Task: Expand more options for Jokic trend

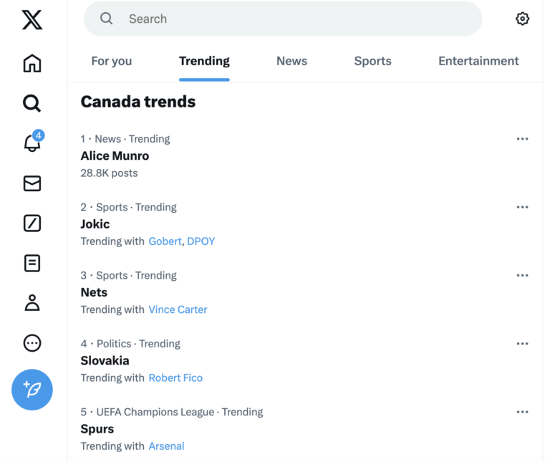Action: click(x=523, y=207)
